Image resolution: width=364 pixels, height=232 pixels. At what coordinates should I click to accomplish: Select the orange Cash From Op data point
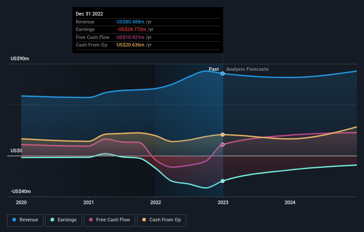tap(223, 135)
